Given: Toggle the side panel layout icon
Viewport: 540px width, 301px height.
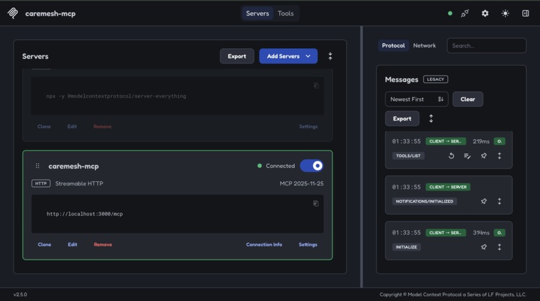Looking at the screenshot, I should [x=525, y=13].
